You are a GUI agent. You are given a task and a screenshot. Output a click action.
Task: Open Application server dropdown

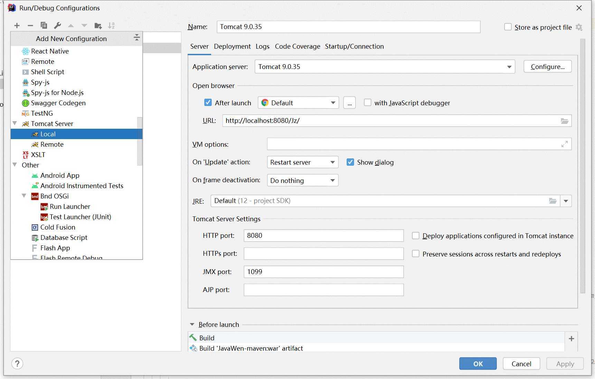[385, 67]
